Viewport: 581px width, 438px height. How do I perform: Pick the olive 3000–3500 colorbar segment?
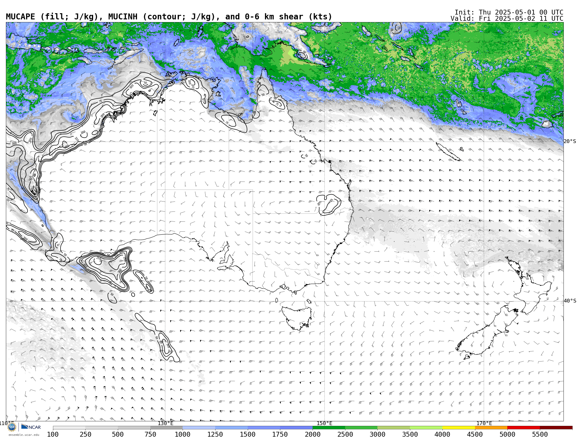394,428
